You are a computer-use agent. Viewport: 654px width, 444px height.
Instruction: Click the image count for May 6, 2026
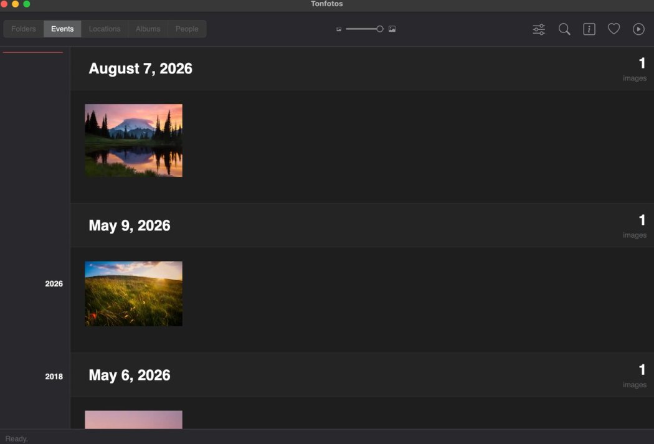[635, 376]
